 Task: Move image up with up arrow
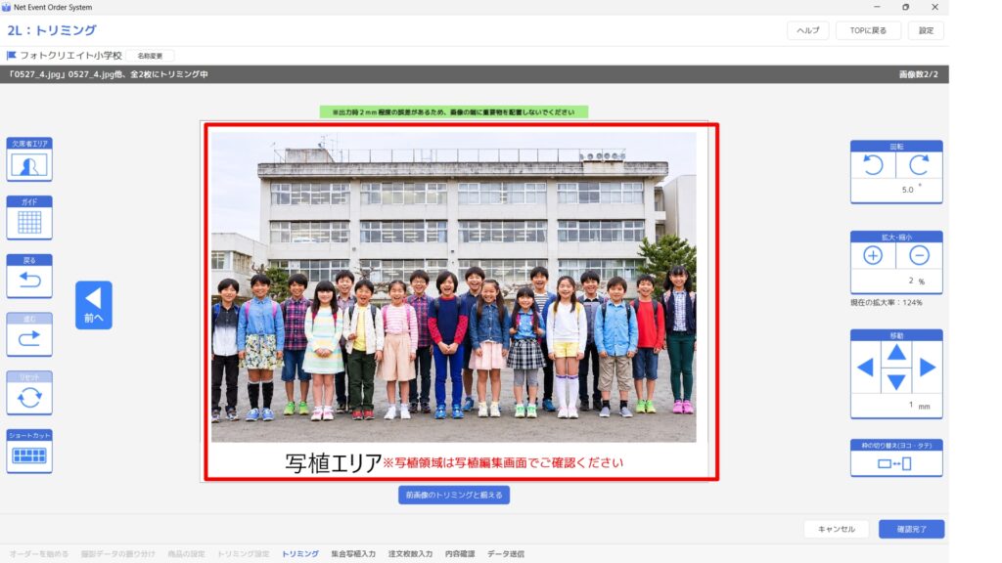[896, 352]
